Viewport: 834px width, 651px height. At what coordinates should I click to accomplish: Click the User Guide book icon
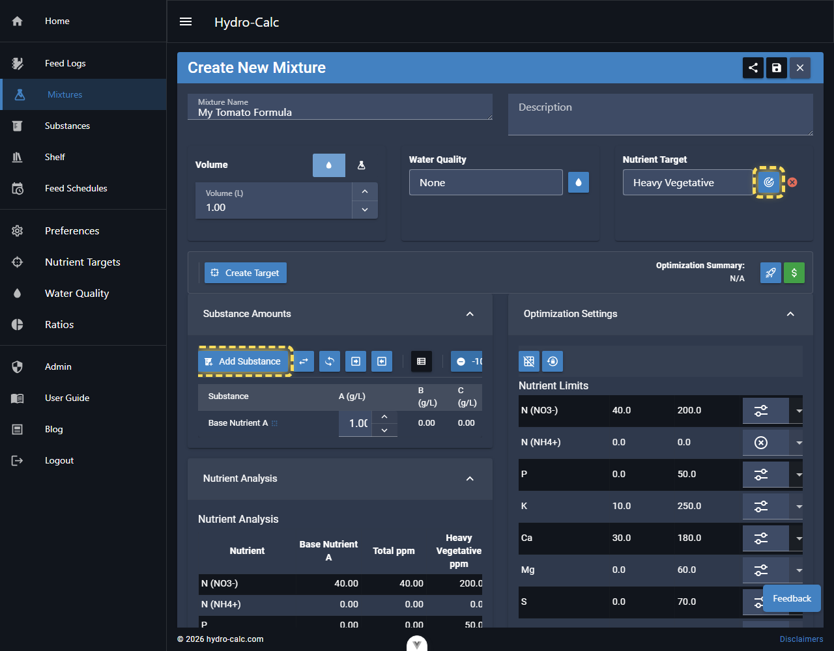(x=18, y=398)
